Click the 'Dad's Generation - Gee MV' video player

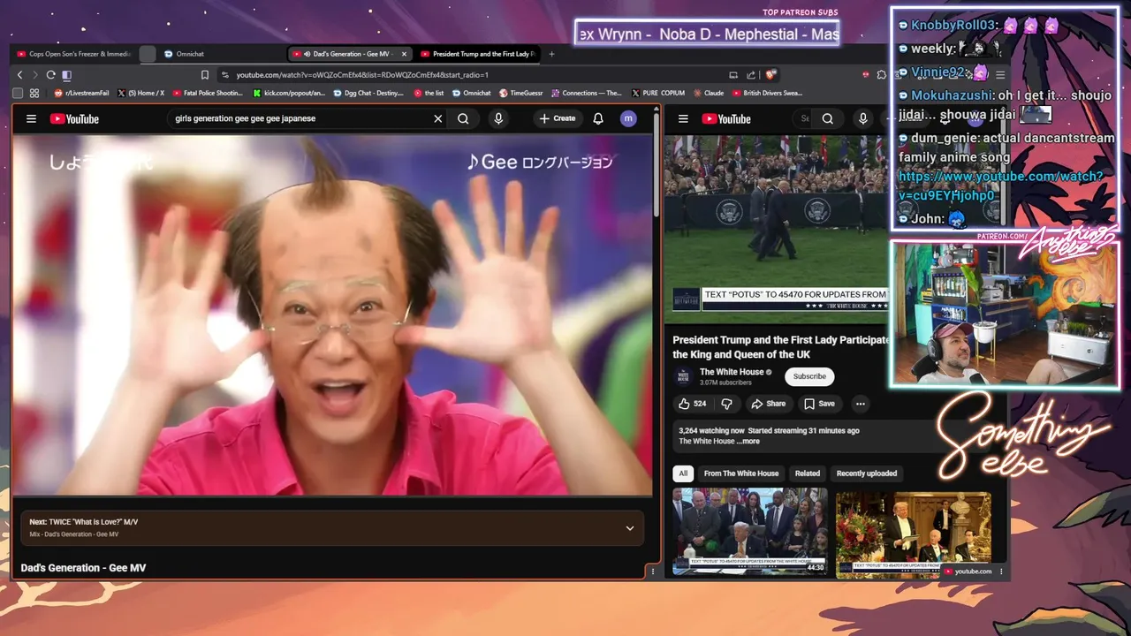(x=333, y=314)
